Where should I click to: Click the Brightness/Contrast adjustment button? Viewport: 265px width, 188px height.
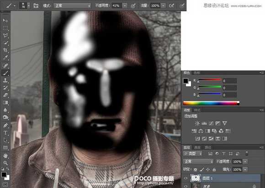click(197, 123)
